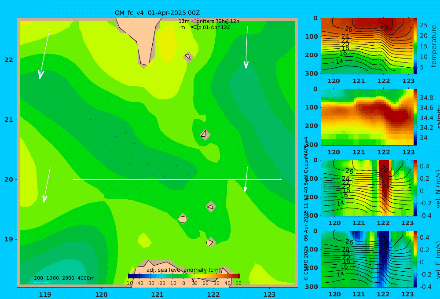440x299 pixels.
Task: Click longitude '122' under temperature panel
Action: [384, 81]
